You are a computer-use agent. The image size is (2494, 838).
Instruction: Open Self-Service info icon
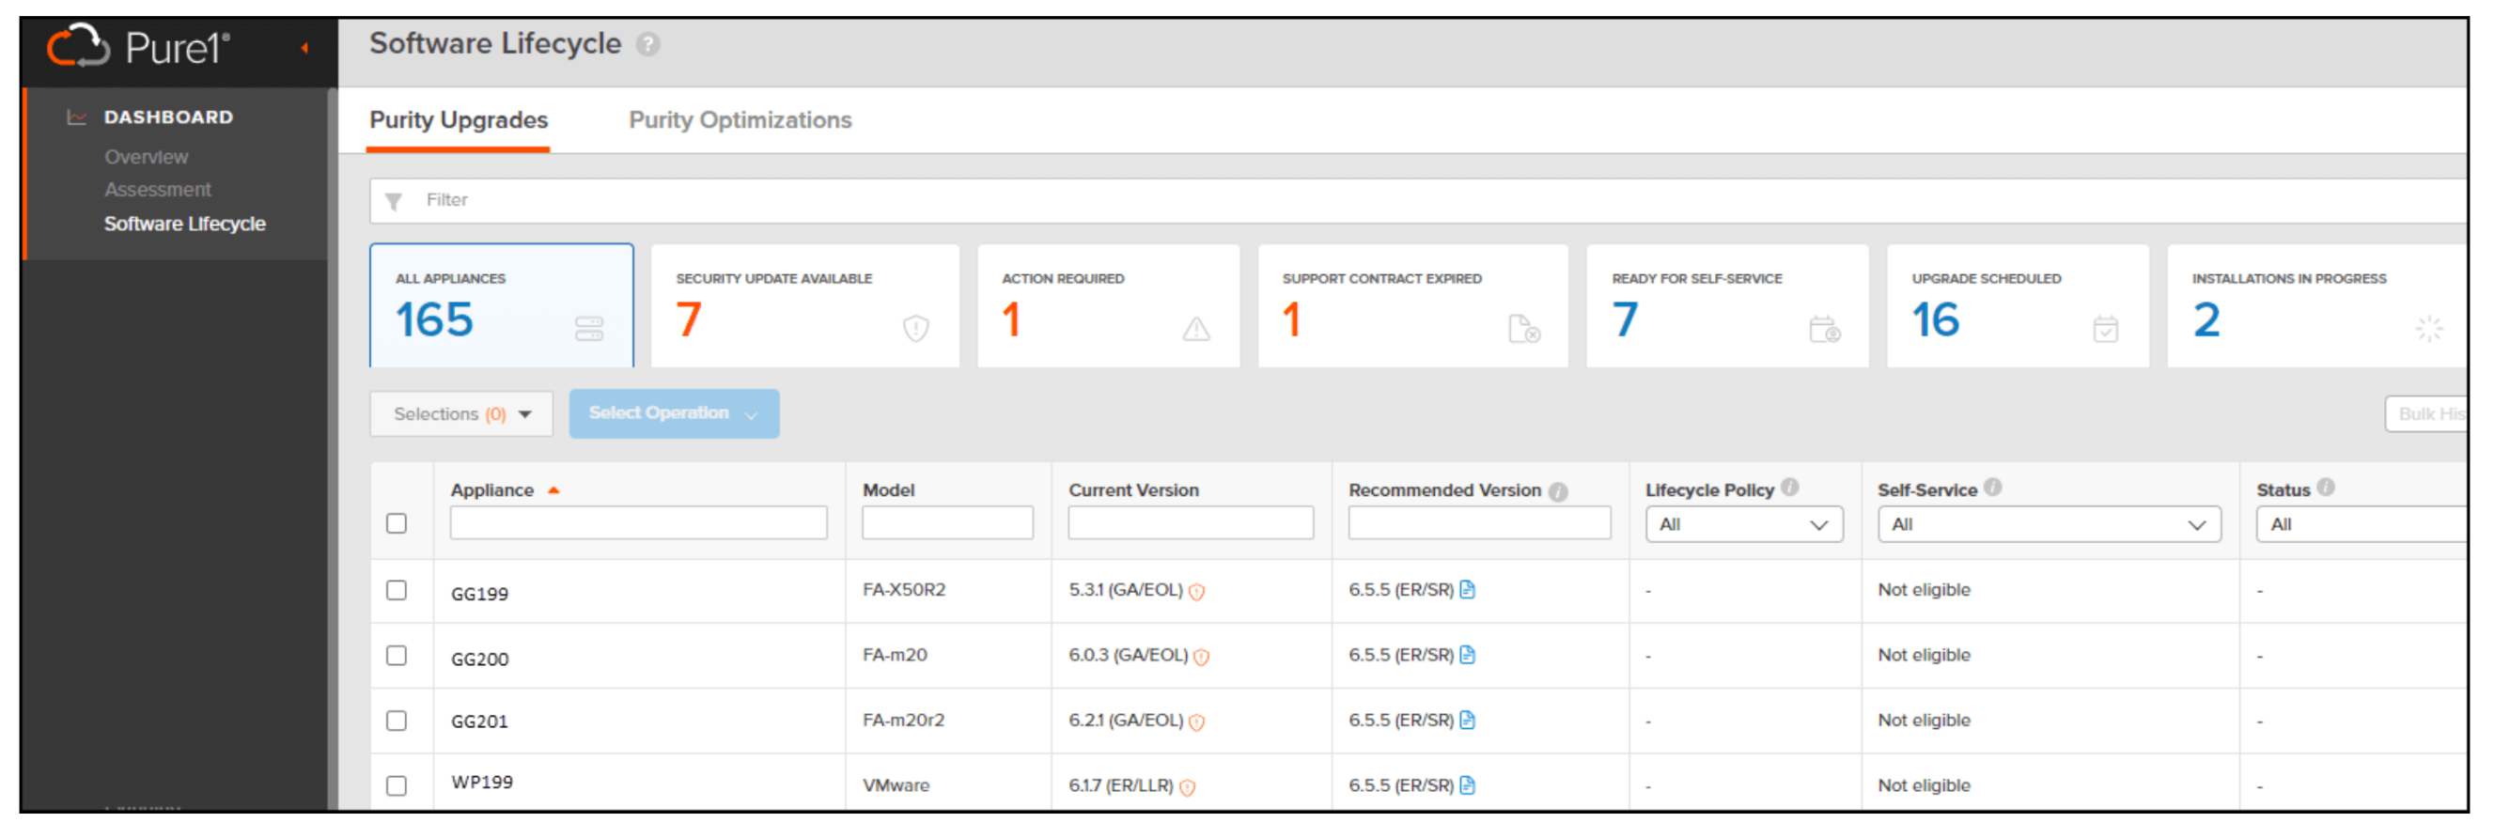click(x=1991, y=488)
